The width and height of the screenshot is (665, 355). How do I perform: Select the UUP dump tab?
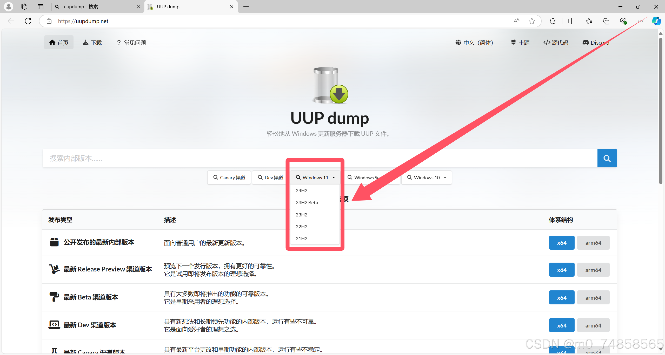(x=191, y=7)
